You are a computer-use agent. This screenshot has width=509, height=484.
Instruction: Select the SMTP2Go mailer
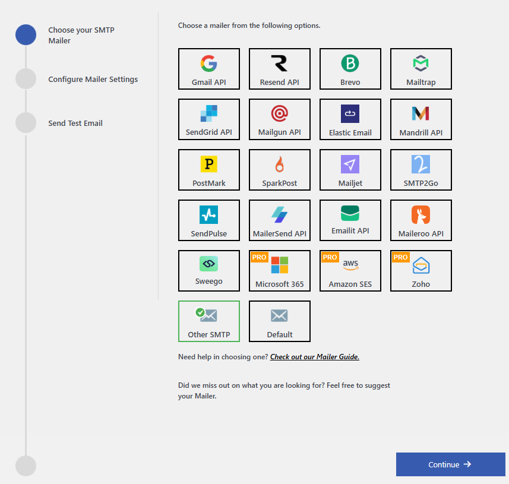coord(421,170)
